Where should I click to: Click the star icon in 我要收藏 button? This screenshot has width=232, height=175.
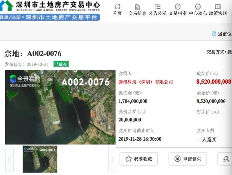[x=128, y=159]
